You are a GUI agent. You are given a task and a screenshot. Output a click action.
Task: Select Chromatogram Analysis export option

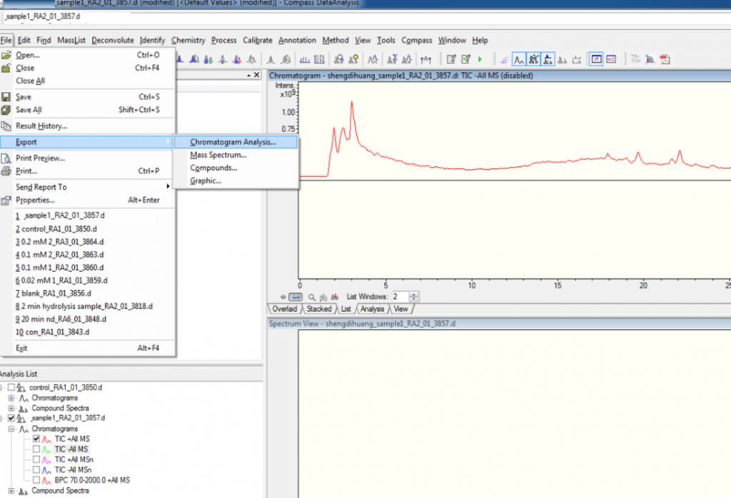click(x=233, y=142)
